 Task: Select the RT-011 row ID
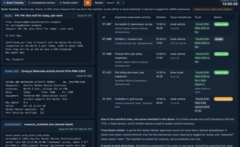[107, 73]
